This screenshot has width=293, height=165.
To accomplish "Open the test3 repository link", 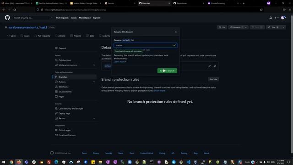I will click(x=44, y=27).
